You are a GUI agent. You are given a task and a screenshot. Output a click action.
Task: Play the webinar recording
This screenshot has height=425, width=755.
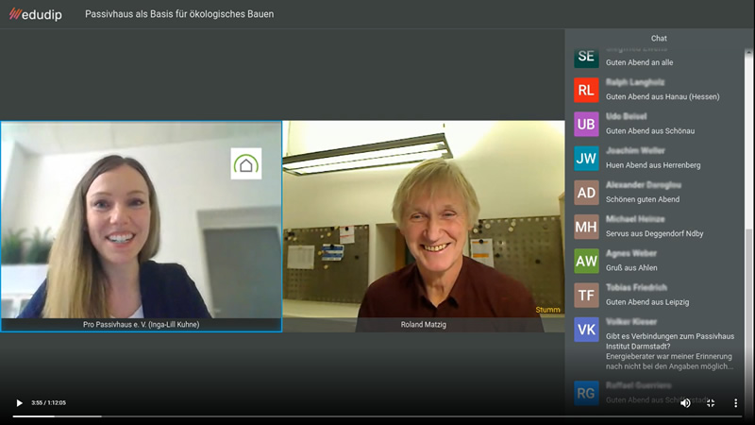19,403
